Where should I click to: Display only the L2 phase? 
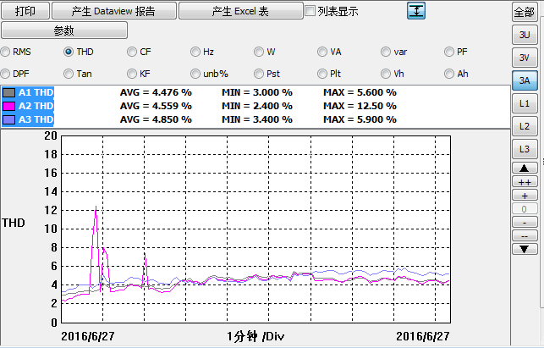pyautogui.click(x=525, y=126)
